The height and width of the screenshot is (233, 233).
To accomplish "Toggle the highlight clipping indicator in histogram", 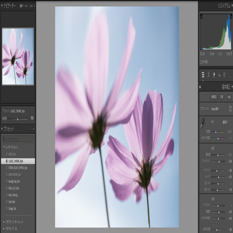I will [231, 16].
